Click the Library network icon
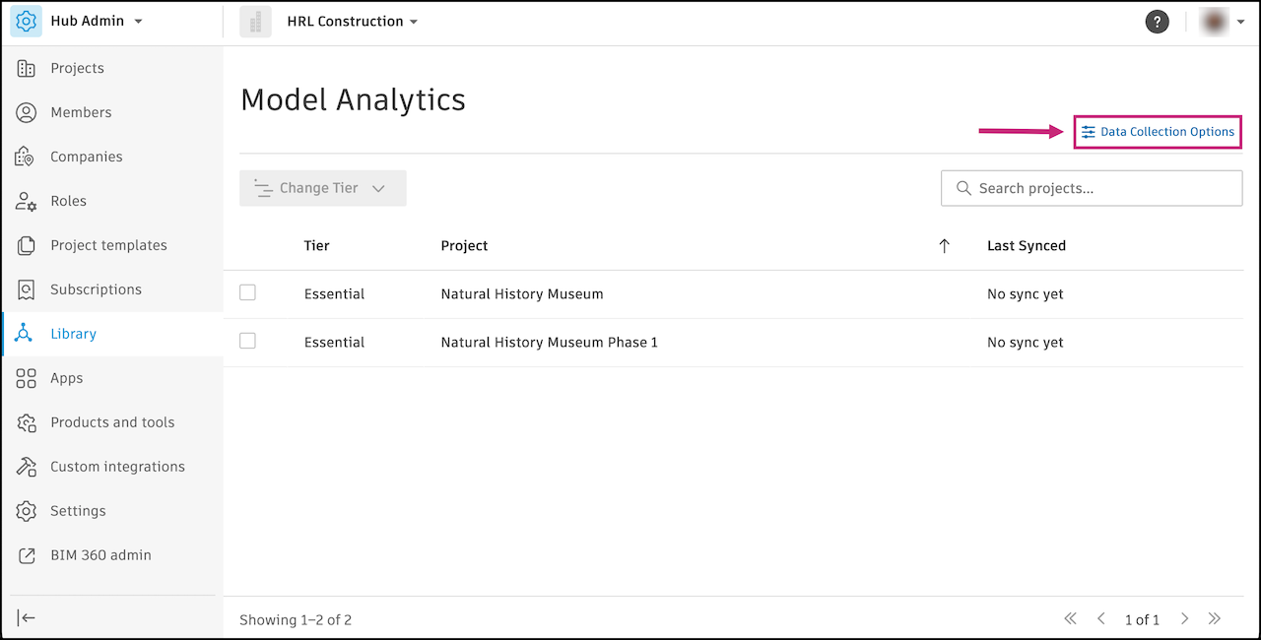This screenshot has height=640, width=1261. point(25,334)
